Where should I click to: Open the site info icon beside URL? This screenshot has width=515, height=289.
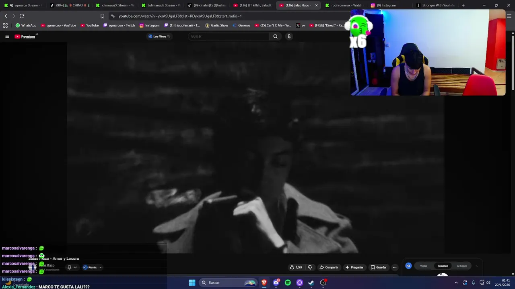(x=113, y=16)
